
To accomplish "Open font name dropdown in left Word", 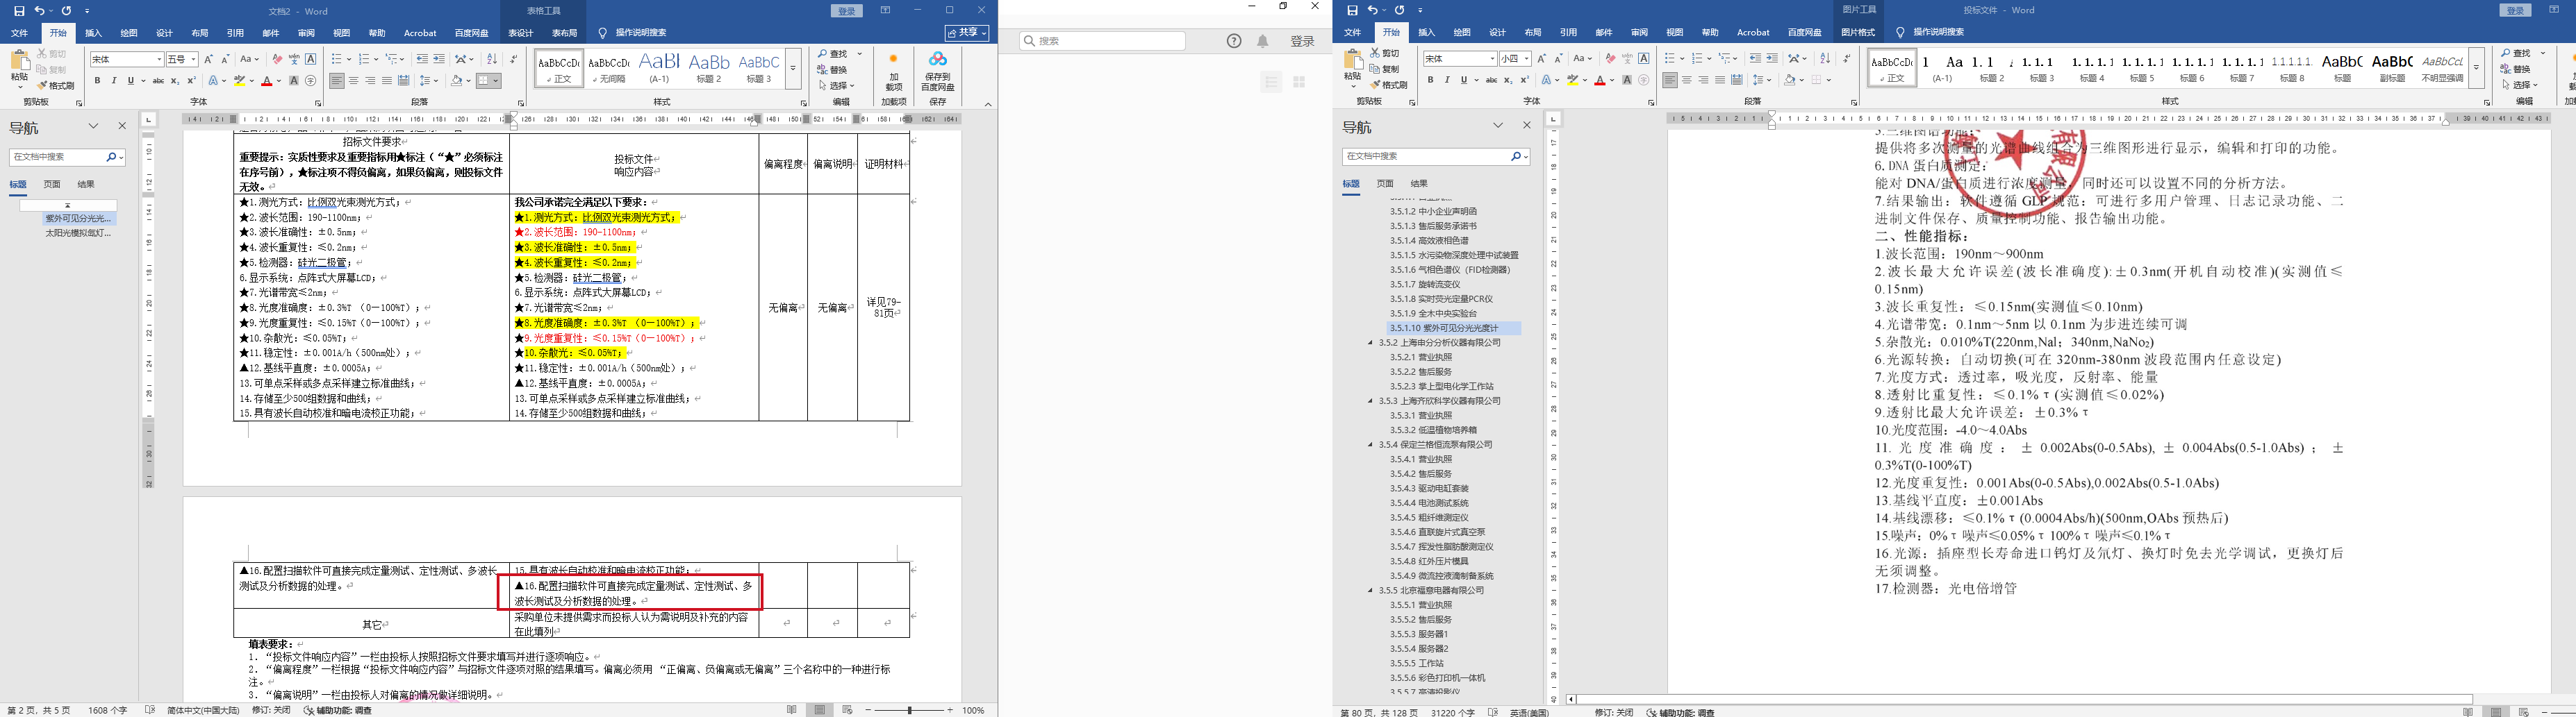I will coord(158,60).
